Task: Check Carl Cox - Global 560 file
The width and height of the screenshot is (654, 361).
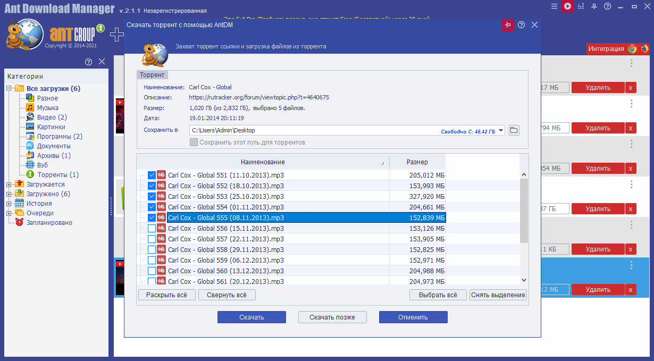Action: coord(152,271)
